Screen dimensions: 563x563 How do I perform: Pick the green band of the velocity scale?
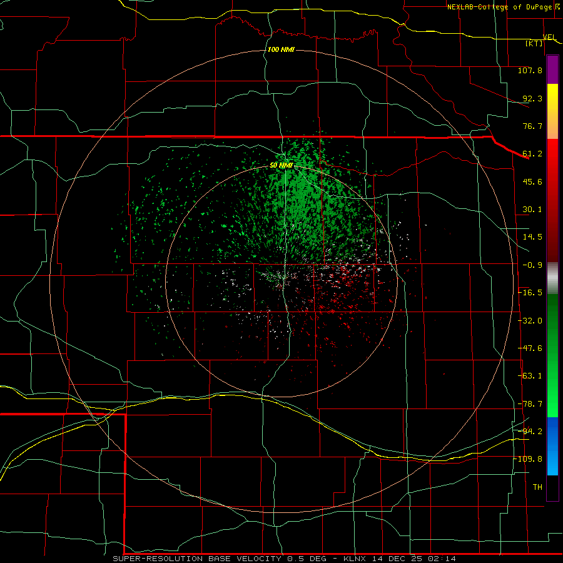(x=552, y=355)
